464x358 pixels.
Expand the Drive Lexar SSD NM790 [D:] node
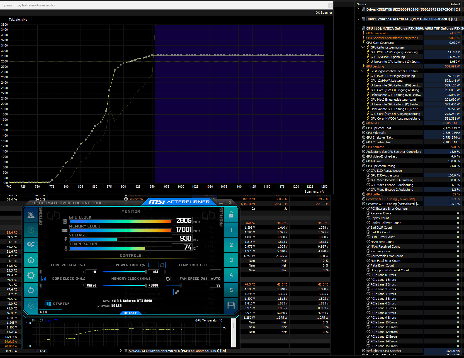[x=358, y=19]
